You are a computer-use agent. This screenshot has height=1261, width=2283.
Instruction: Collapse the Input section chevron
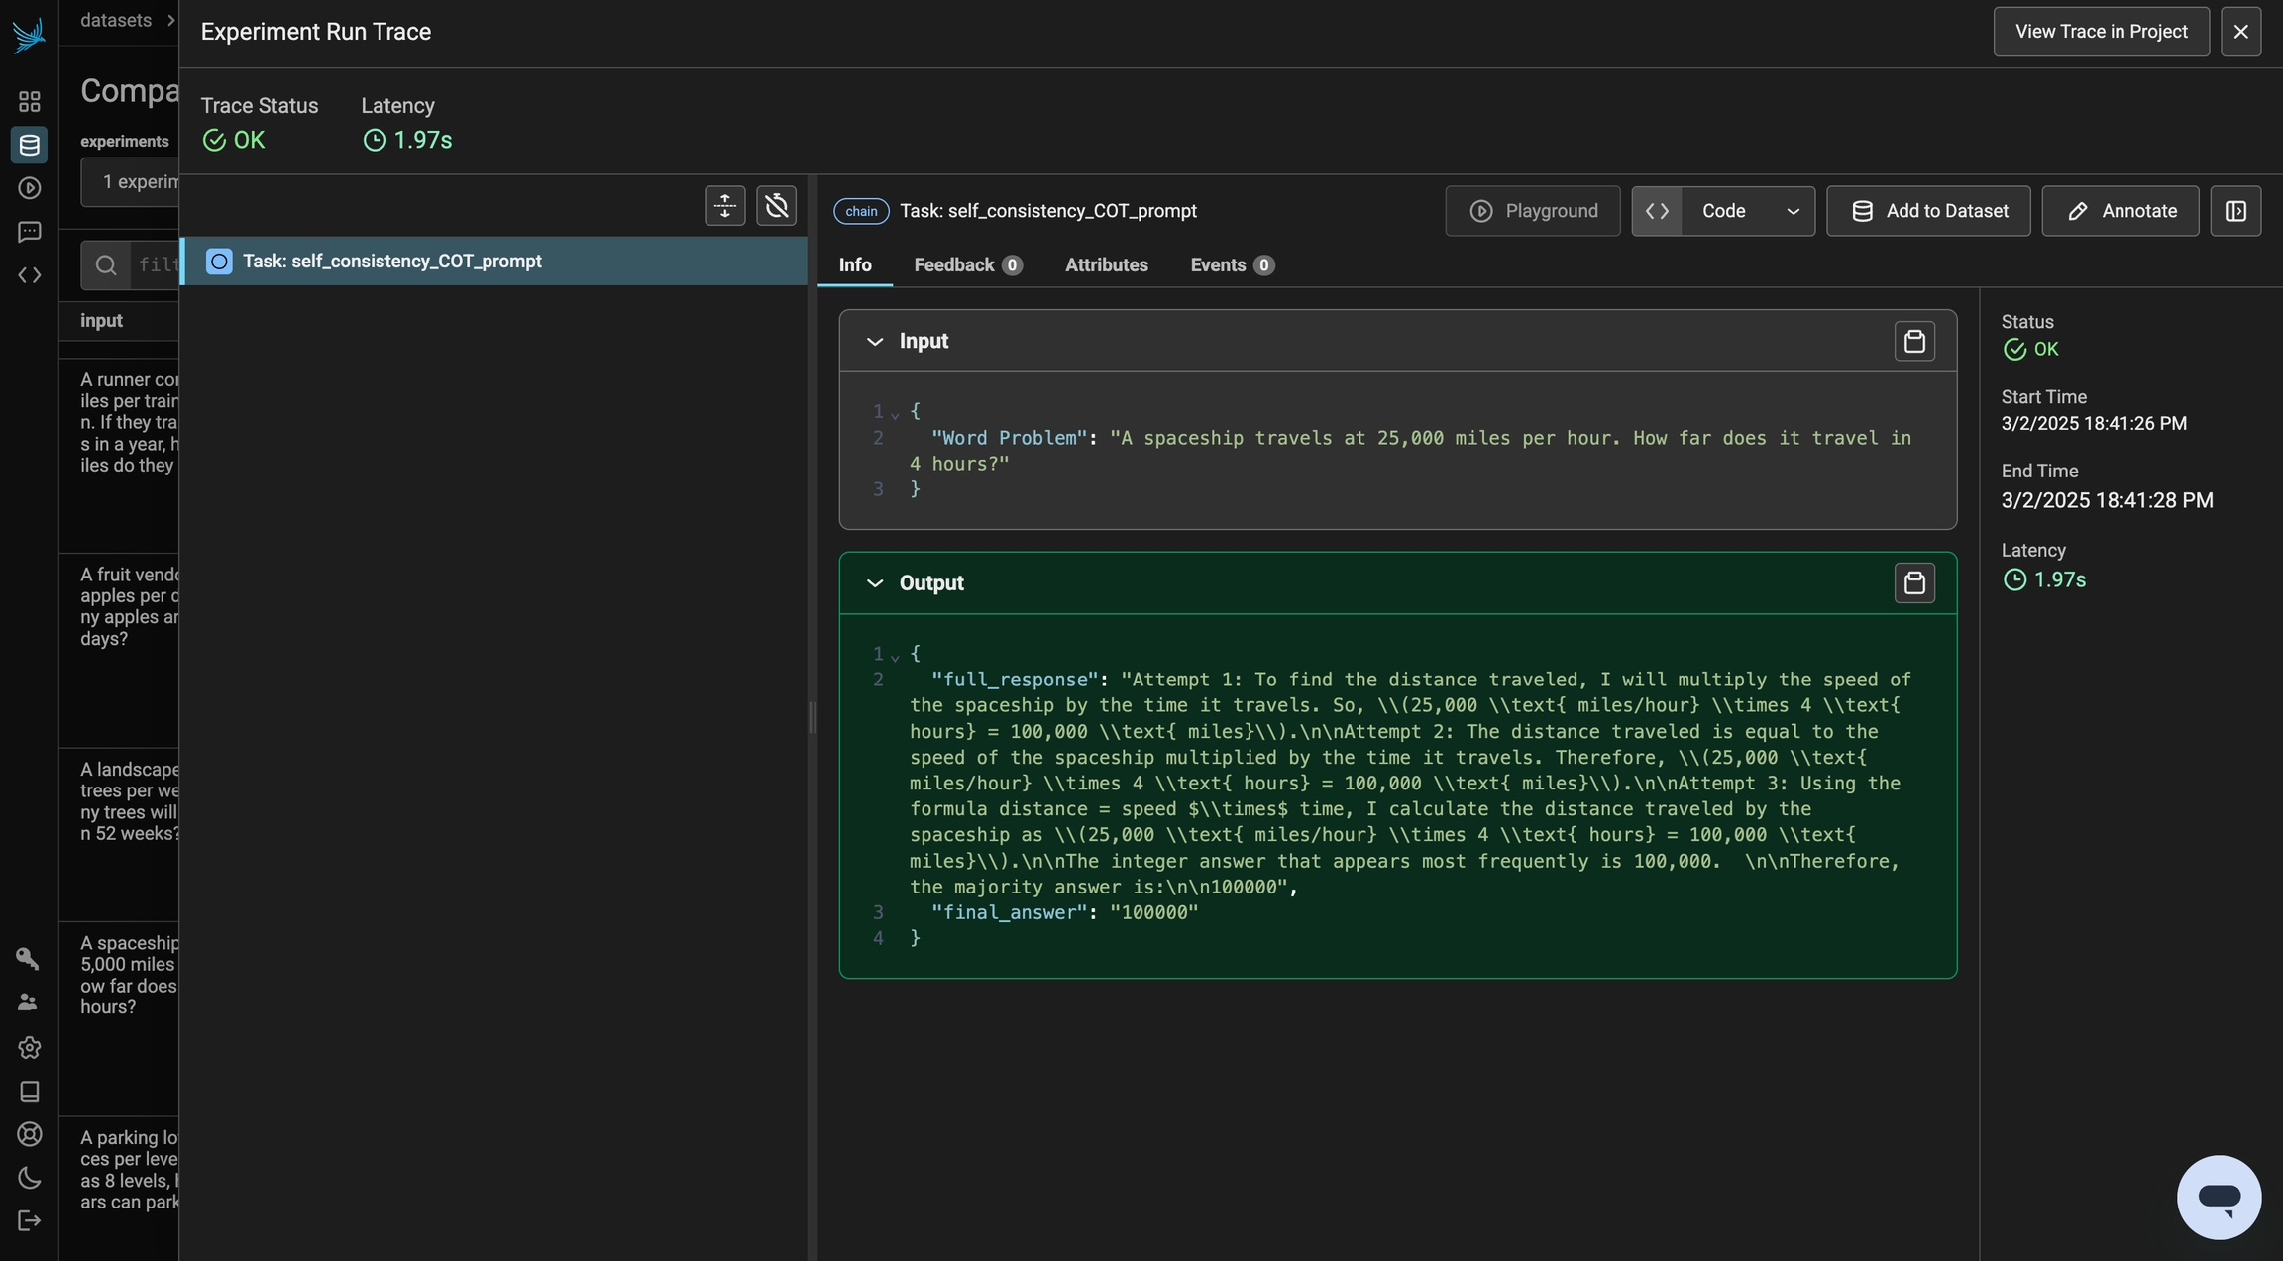[x=874, y=342]
